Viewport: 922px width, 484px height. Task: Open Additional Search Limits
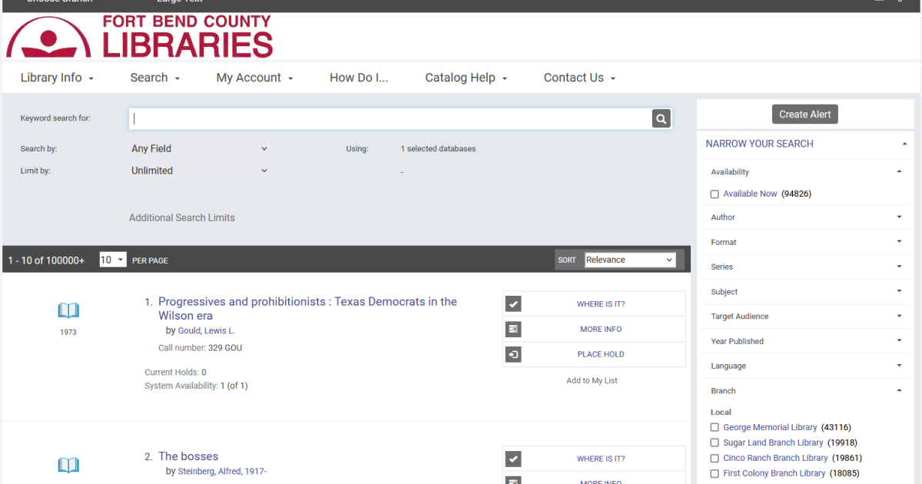182,218
